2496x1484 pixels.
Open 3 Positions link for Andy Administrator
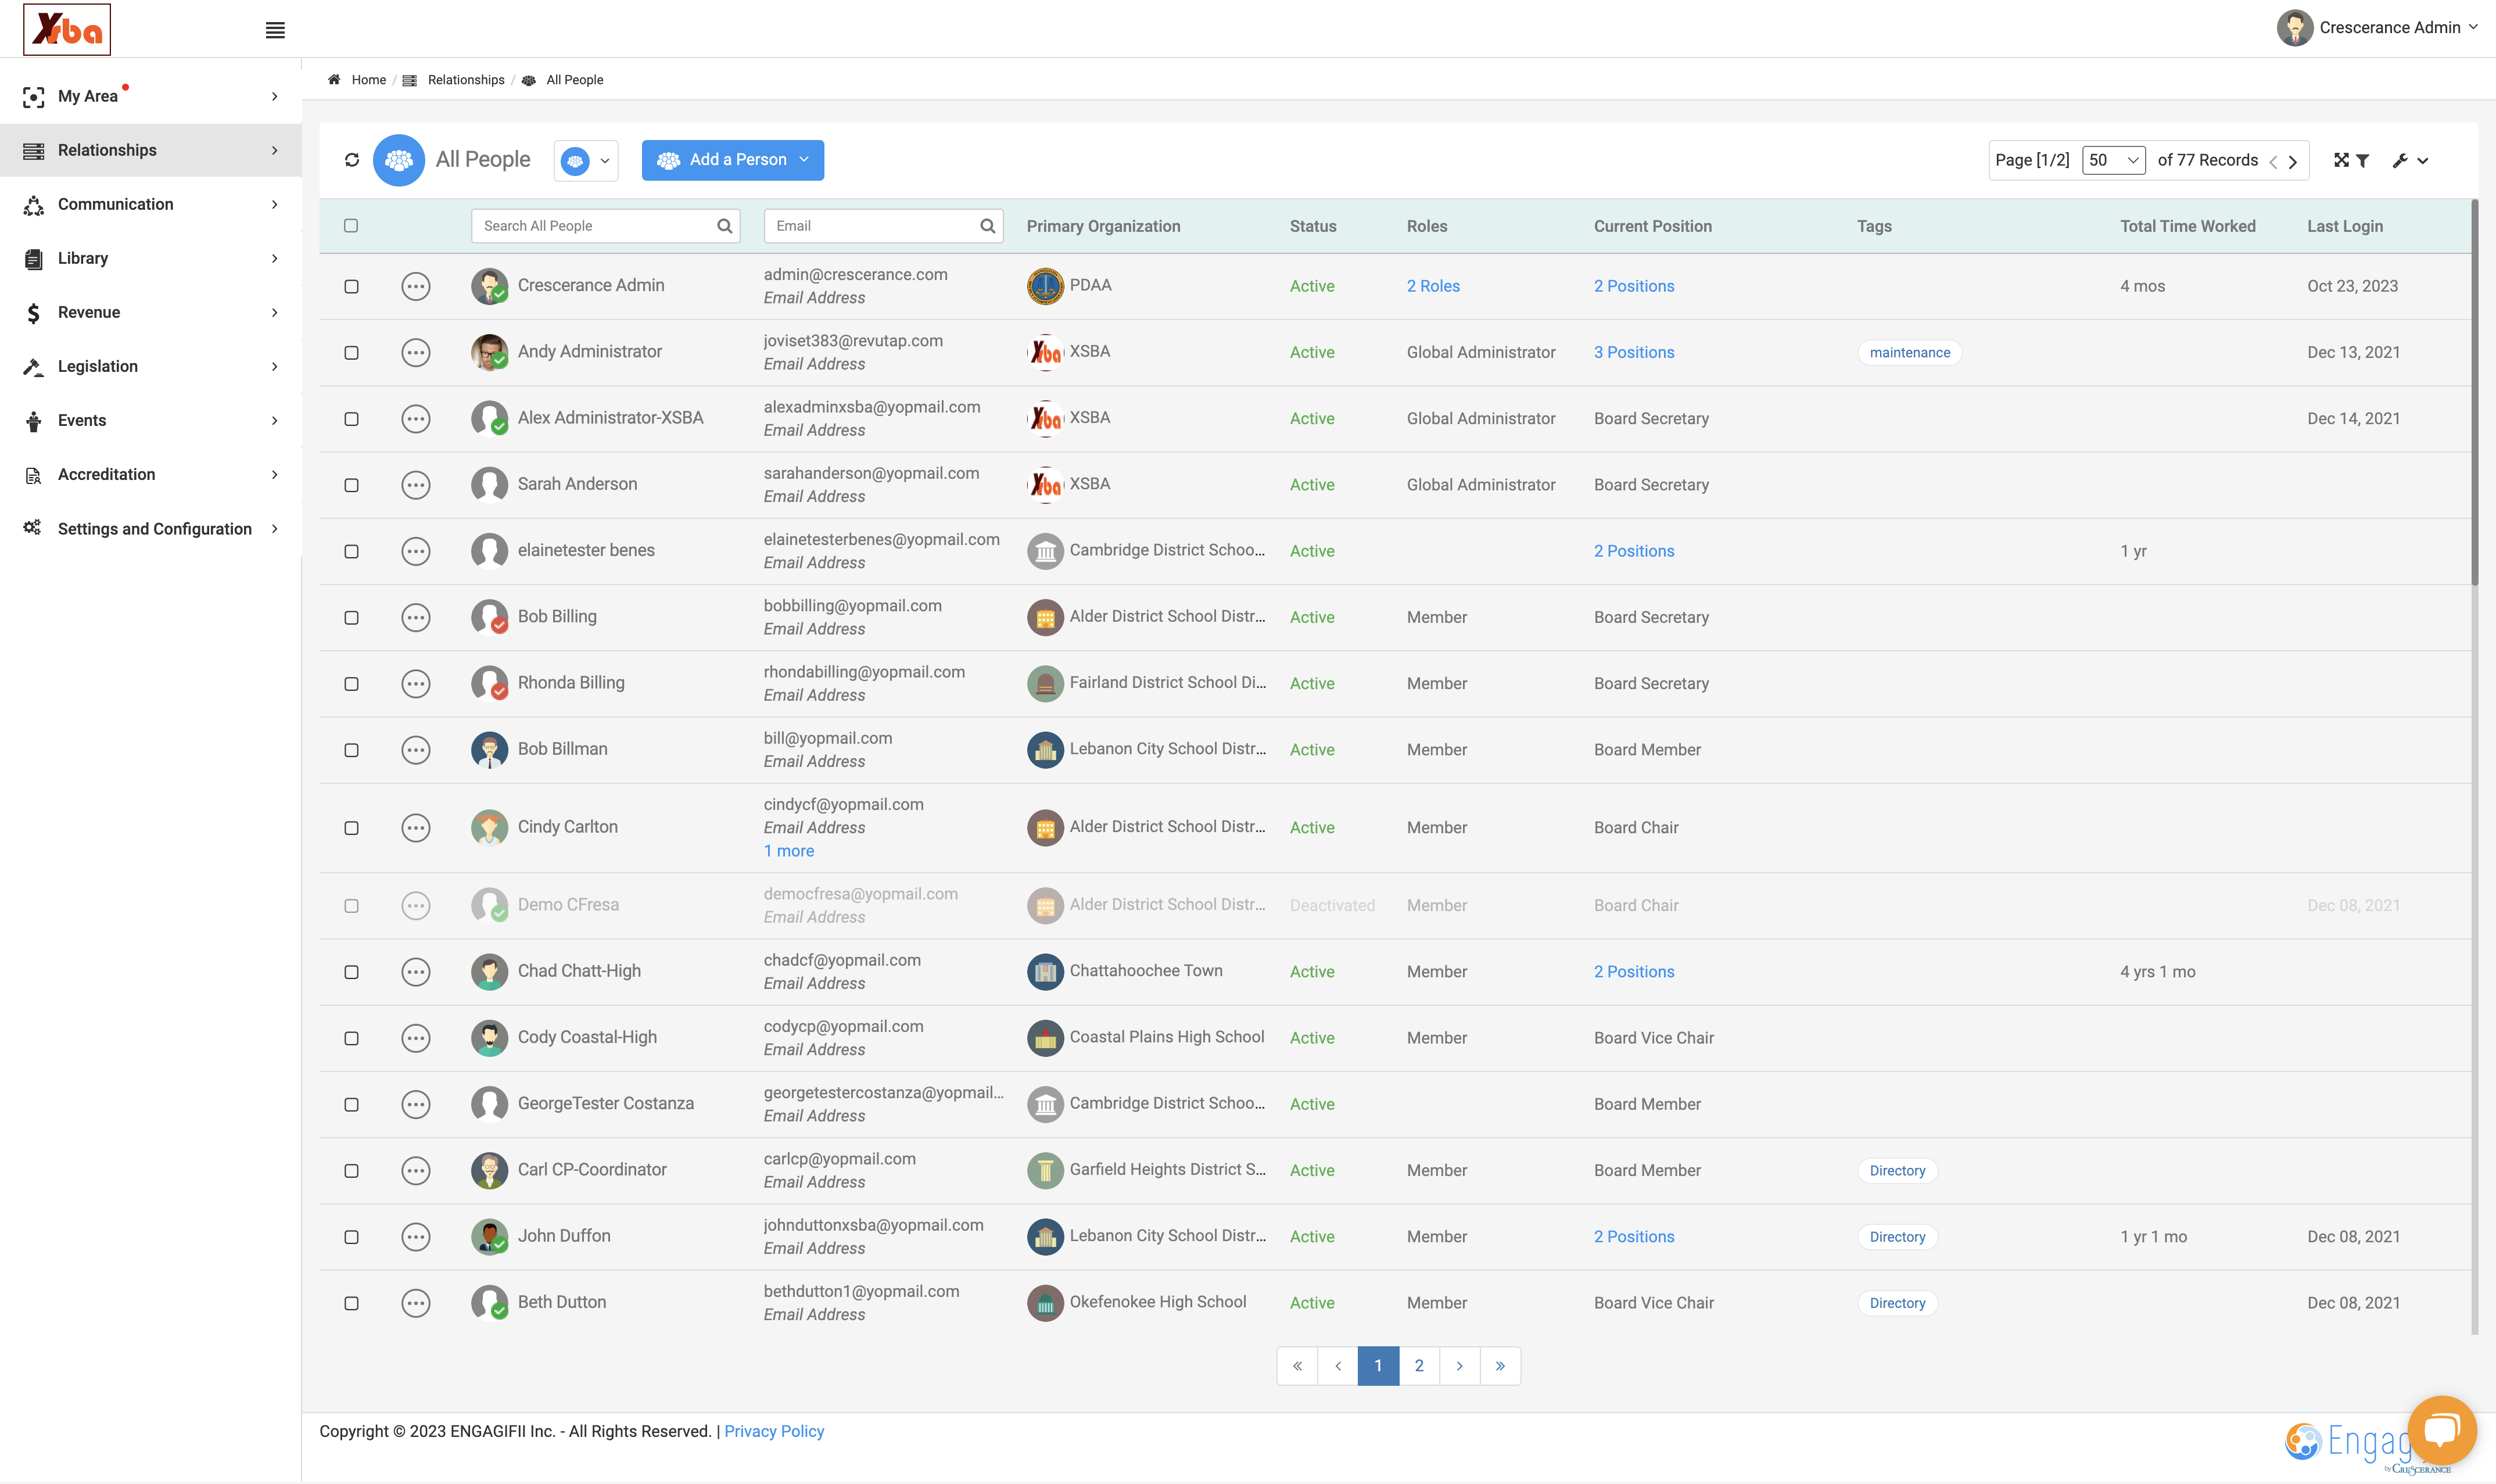(1634, 353)
